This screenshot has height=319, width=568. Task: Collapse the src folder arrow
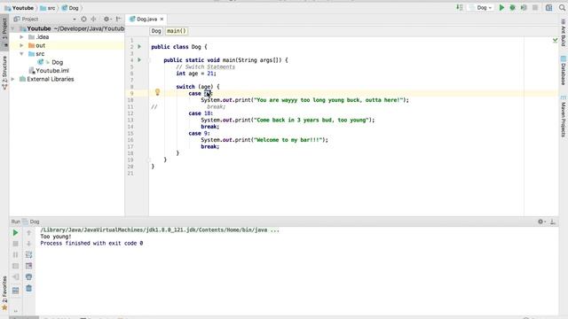pos(21,54)
